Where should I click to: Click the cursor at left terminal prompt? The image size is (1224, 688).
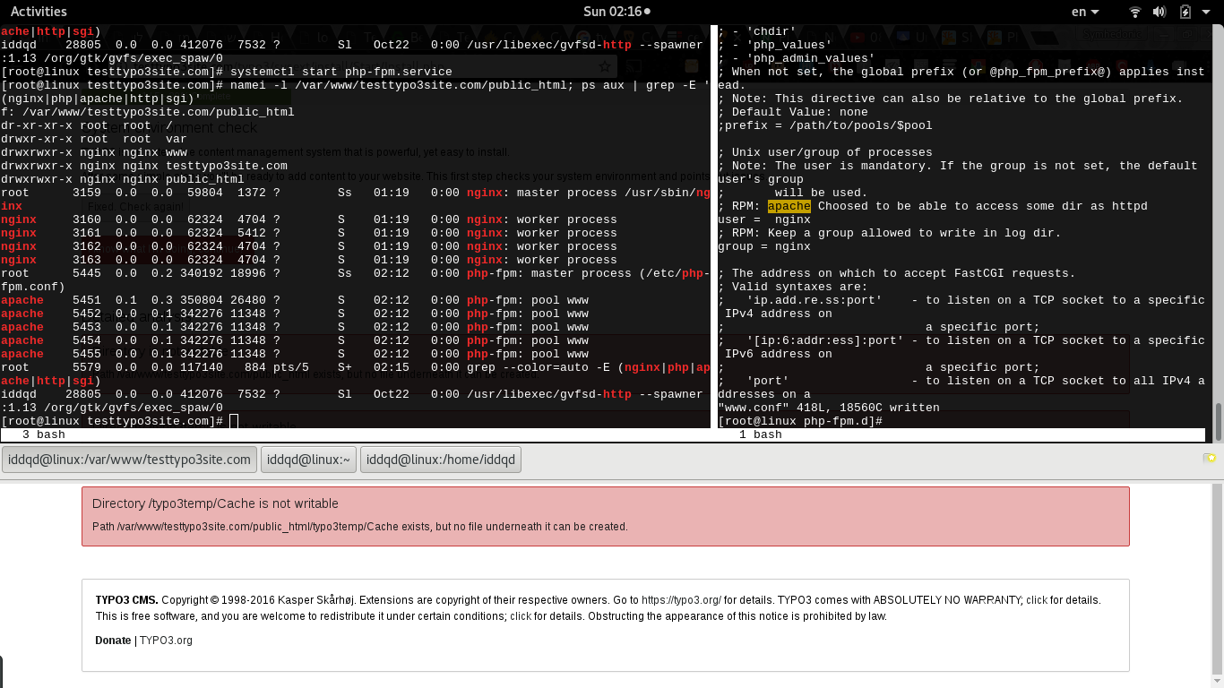pyautogui.click(x=234, y=421)
